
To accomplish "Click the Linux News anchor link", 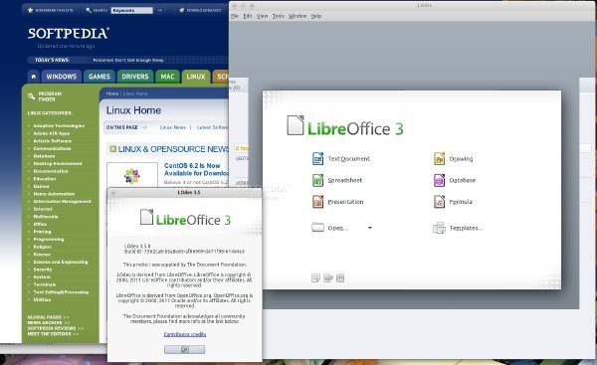I will click(x=173, y=127).
